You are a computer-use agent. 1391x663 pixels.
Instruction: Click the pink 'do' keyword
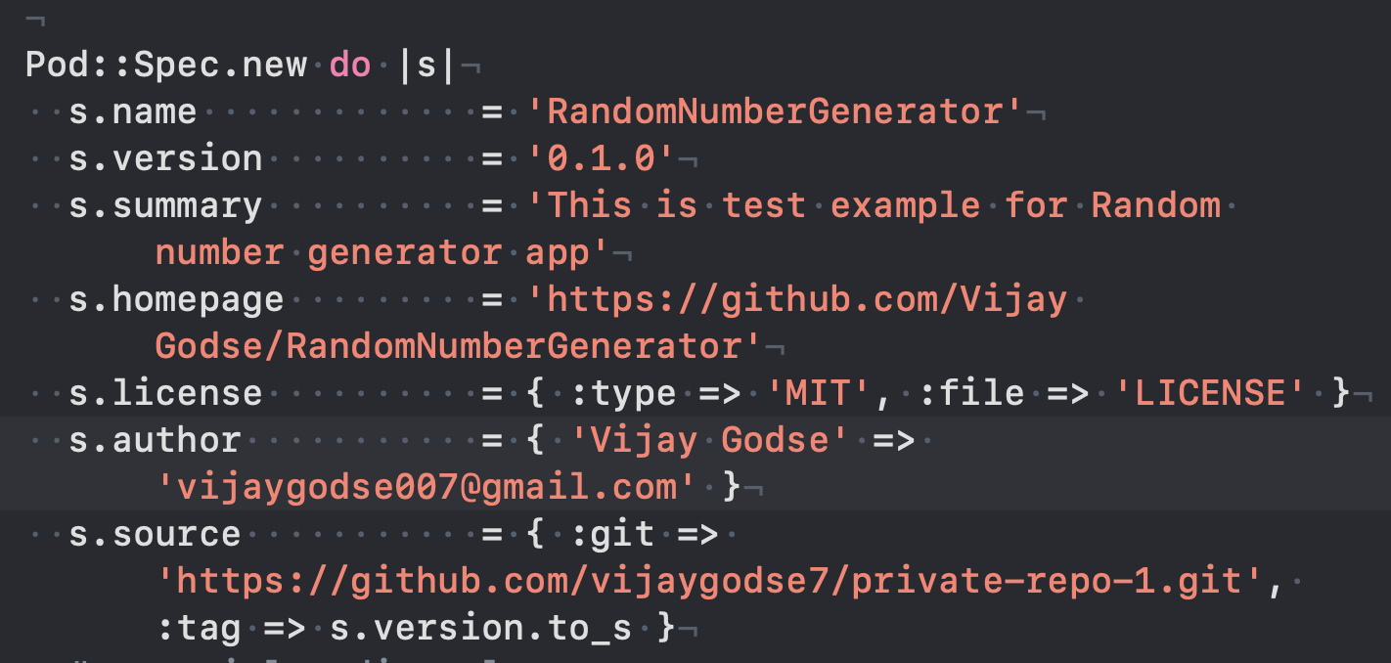tap(350, 65)
